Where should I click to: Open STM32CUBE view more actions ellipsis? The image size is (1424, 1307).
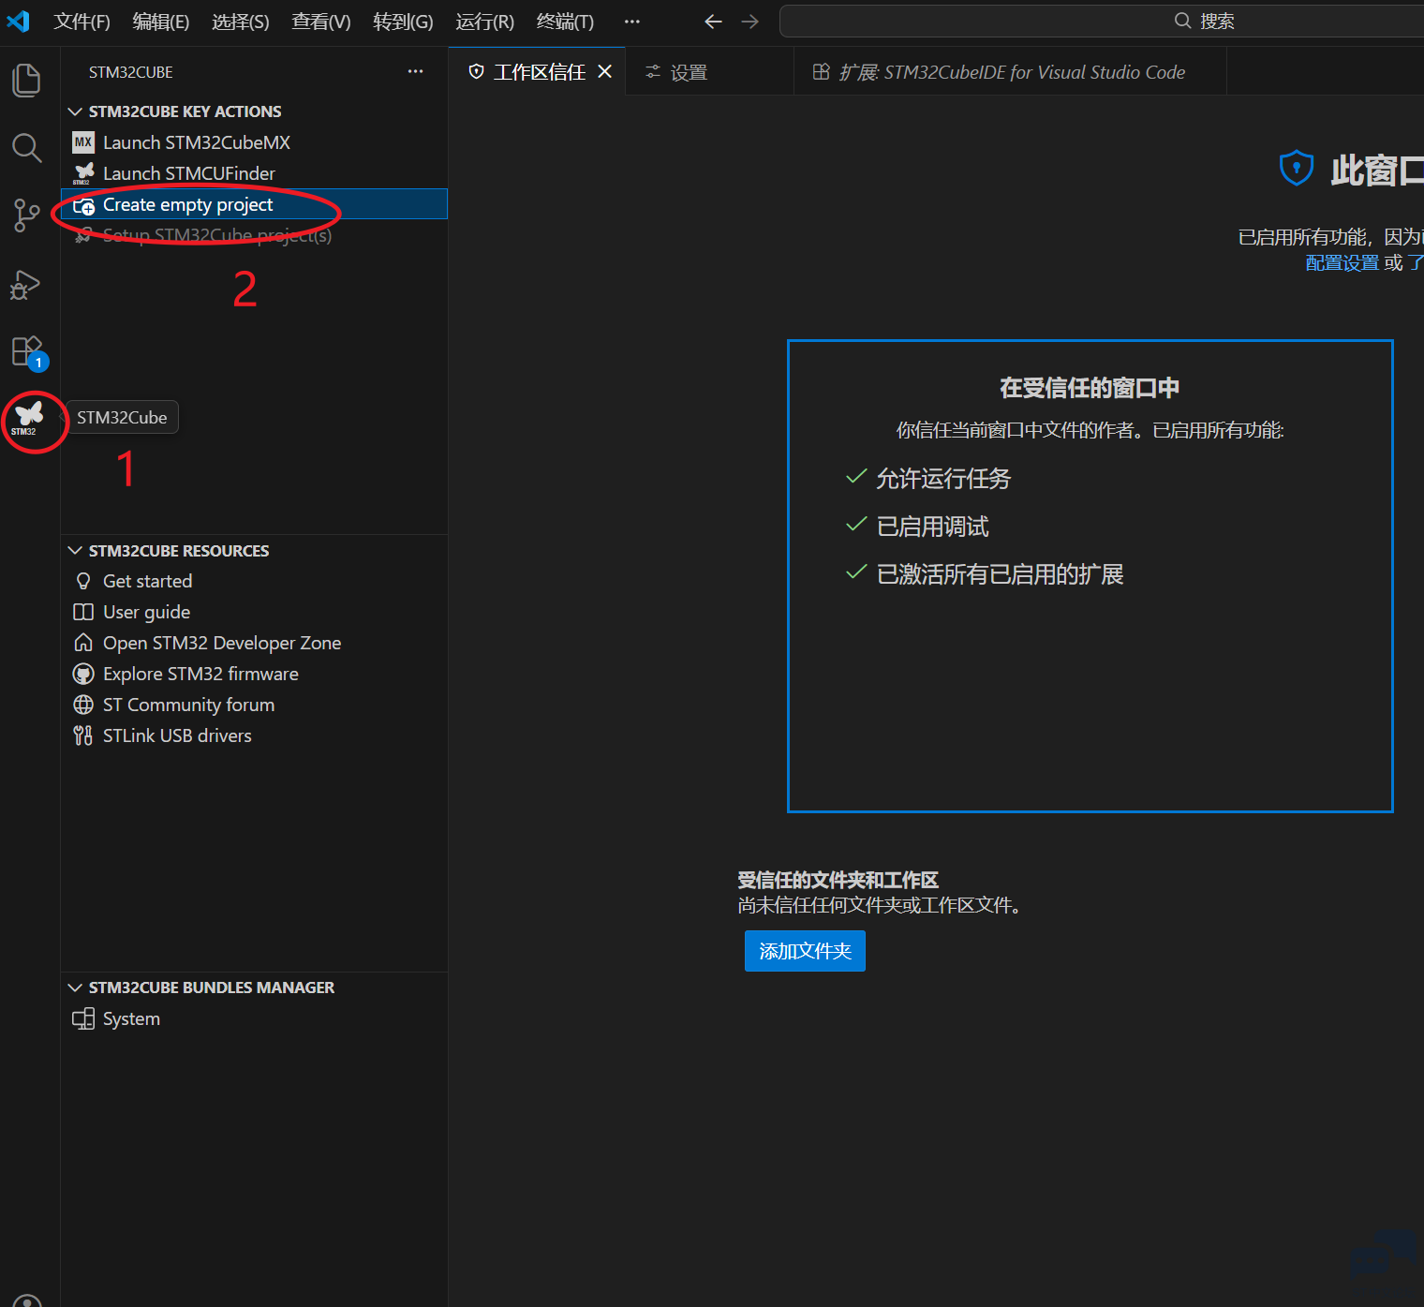click(x=415, y=72)
